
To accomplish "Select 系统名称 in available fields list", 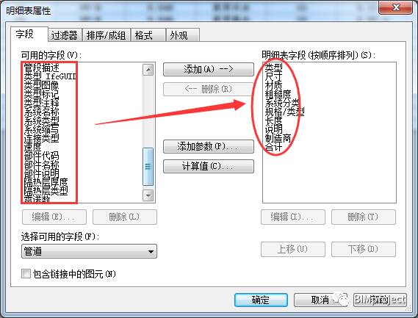I will 41,112.
